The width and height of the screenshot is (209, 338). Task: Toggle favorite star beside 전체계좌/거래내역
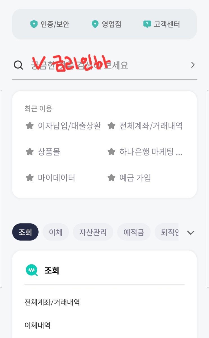[111, 126]
